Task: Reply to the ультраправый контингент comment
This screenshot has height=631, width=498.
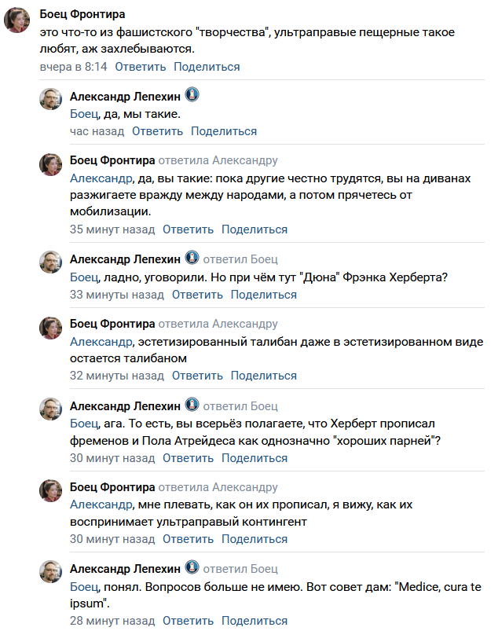Action: point(188,539)
